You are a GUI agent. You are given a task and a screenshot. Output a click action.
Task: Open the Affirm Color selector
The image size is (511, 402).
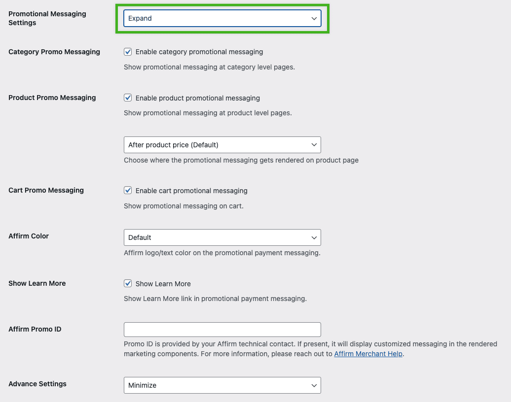coord(222,237)
